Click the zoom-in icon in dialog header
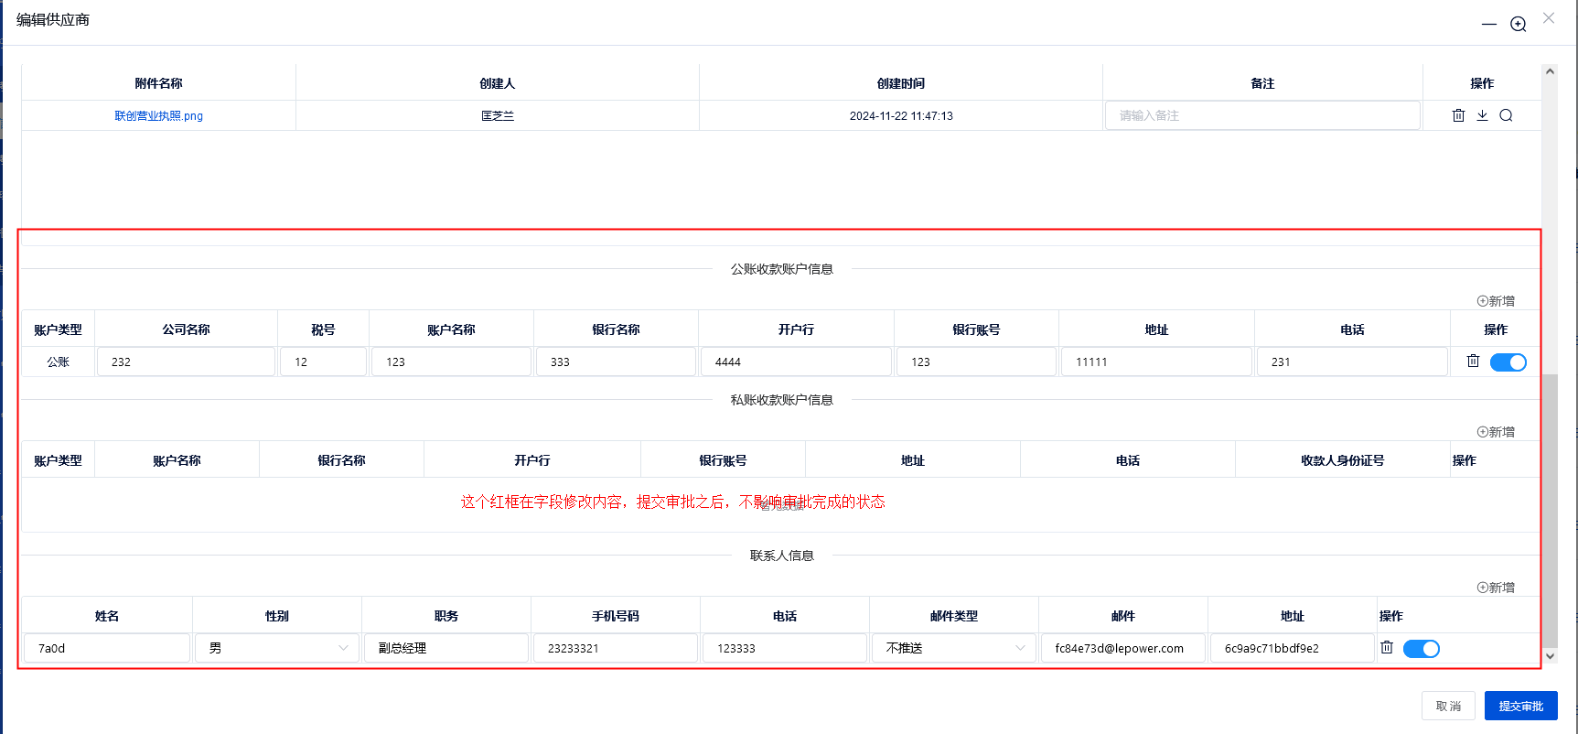This screenshot has width=1578, height=734. [1518, 24]
